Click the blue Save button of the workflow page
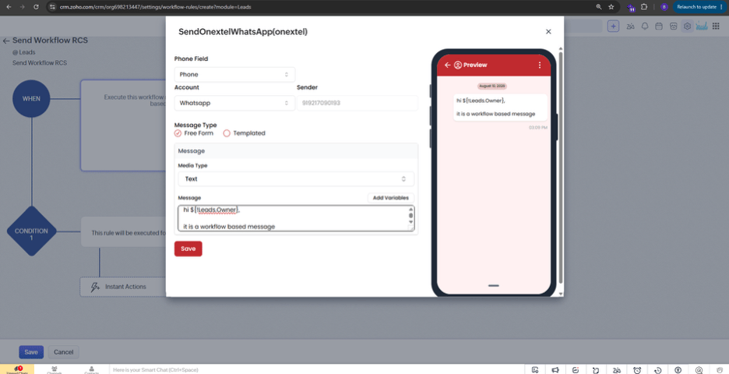Image resolution: width=729 pixels, height=374 pixels. click(x=31, y=352)
